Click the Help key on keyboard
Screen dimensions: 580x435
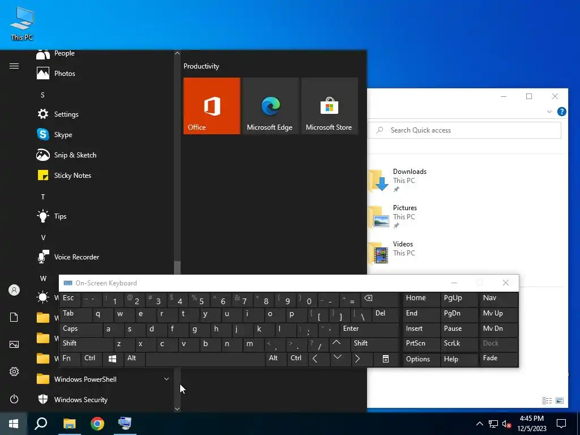tap(459, 359)
